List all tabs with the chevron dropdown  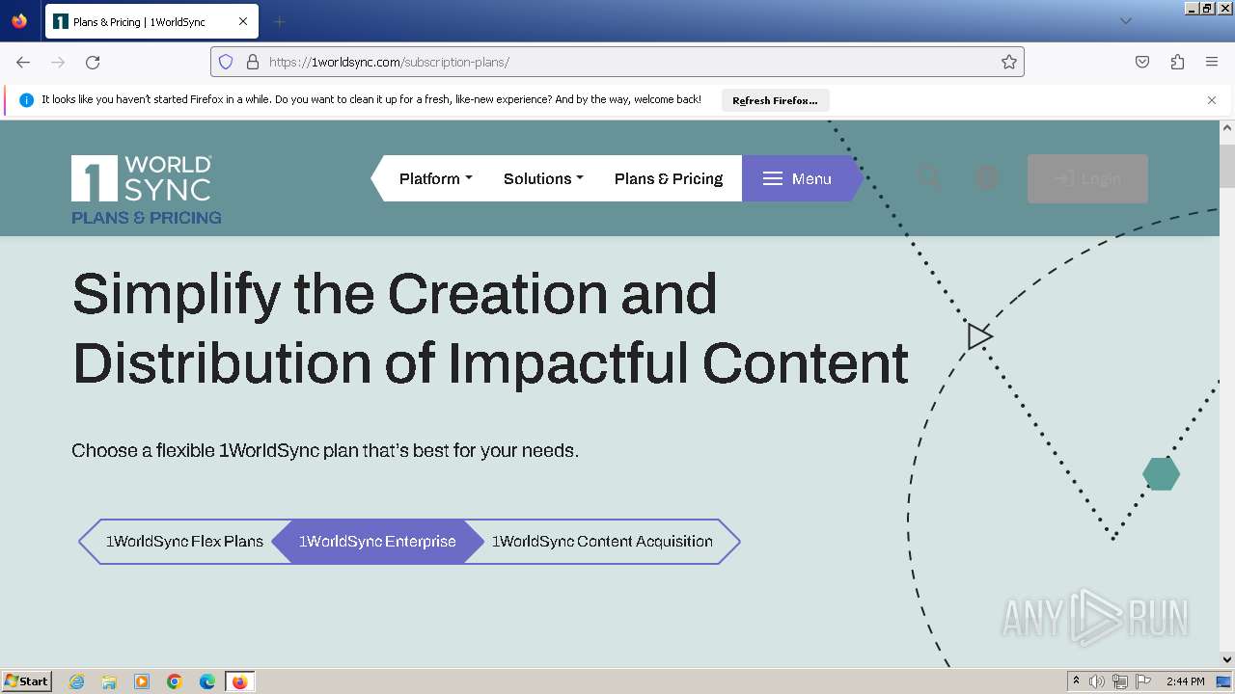tap(1125, 21)
